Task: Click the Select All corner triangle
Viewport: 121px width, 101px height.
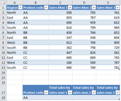Action: [x=3, y=2]
